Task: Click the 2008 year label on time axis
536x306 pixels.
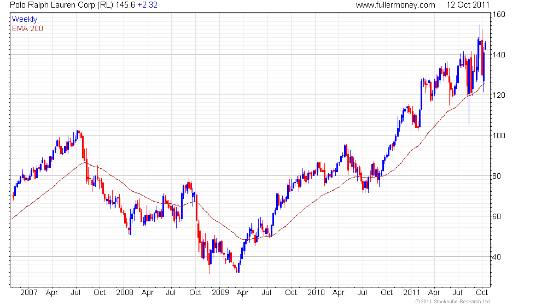Action: pos(125,293)
